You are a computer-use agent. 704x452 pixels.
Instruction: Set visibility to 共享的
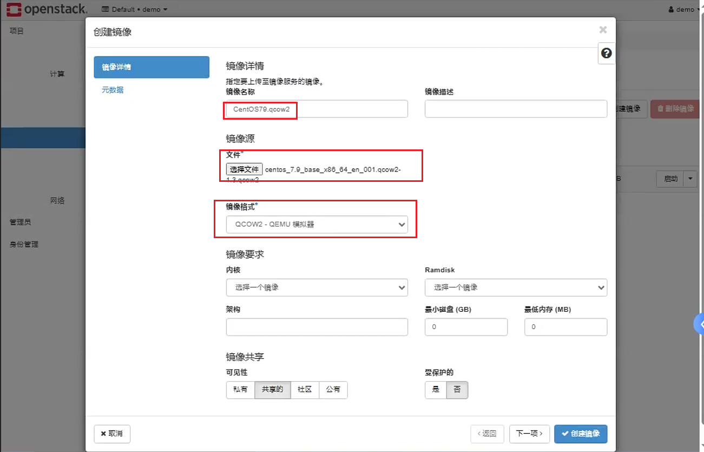pyautogui.click(x=273, y=390)
